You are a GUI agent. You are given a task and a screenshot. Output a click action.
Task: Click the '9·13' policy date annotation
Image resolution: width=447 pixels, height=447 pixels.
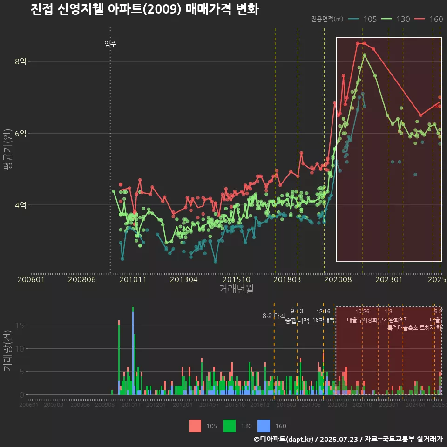[297, 312]
